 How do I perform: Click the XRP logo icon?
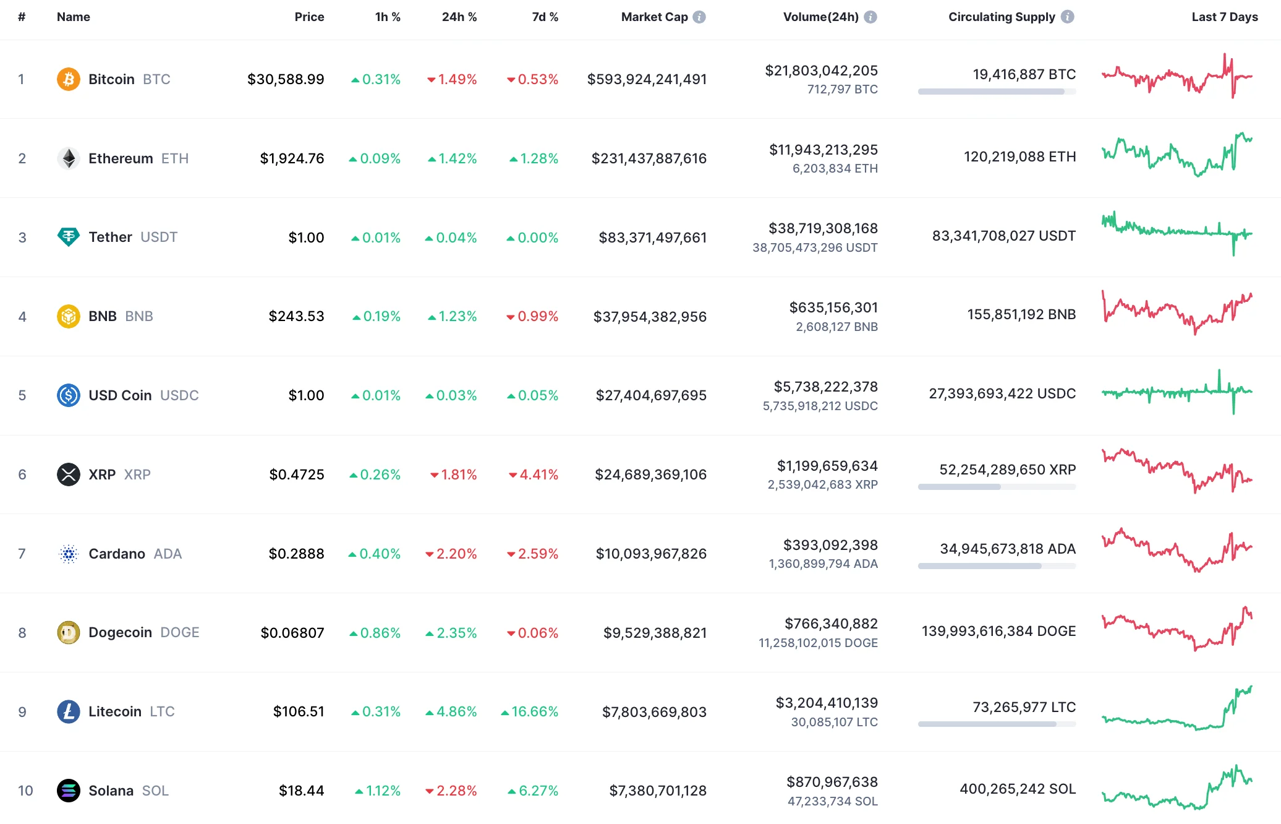coord(69,474)
